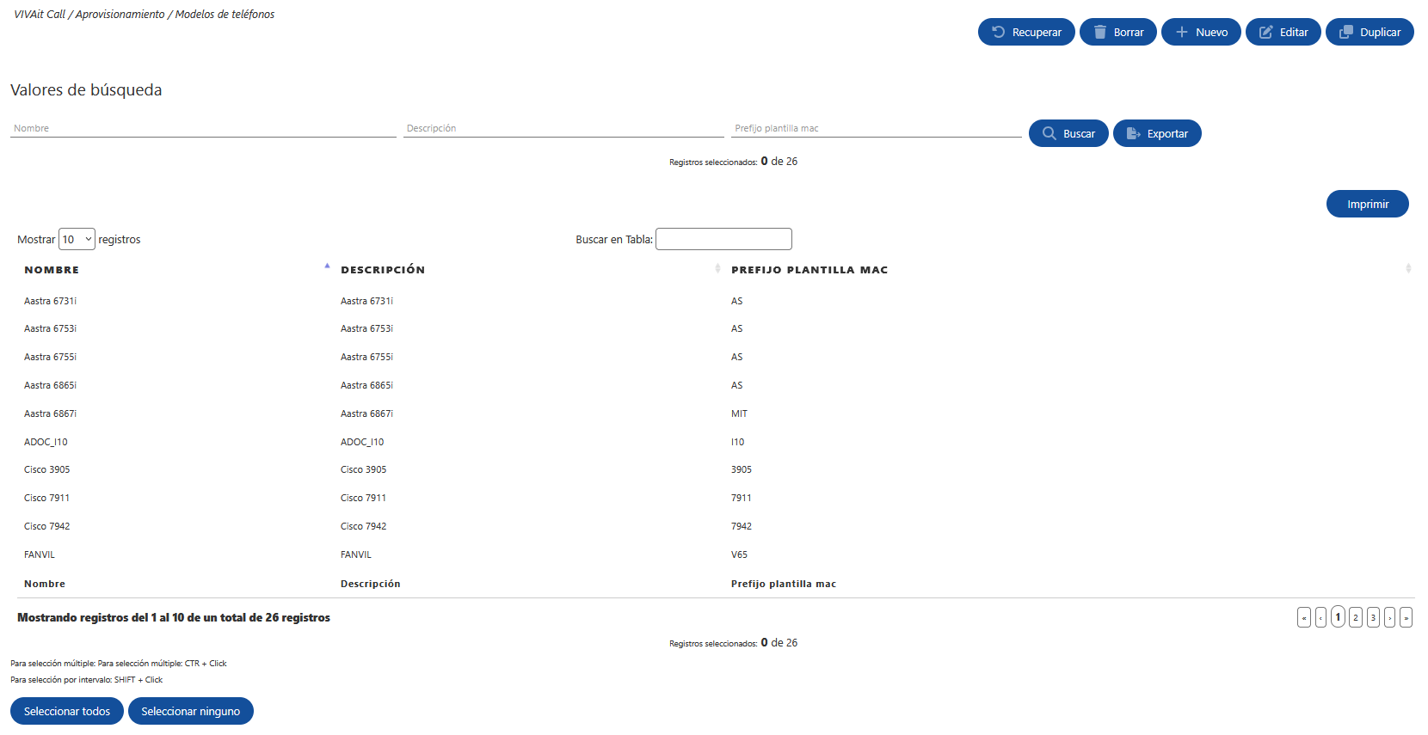Sort table by the Nombre column
Screen dimensions: 1428x735
(172, 270)
